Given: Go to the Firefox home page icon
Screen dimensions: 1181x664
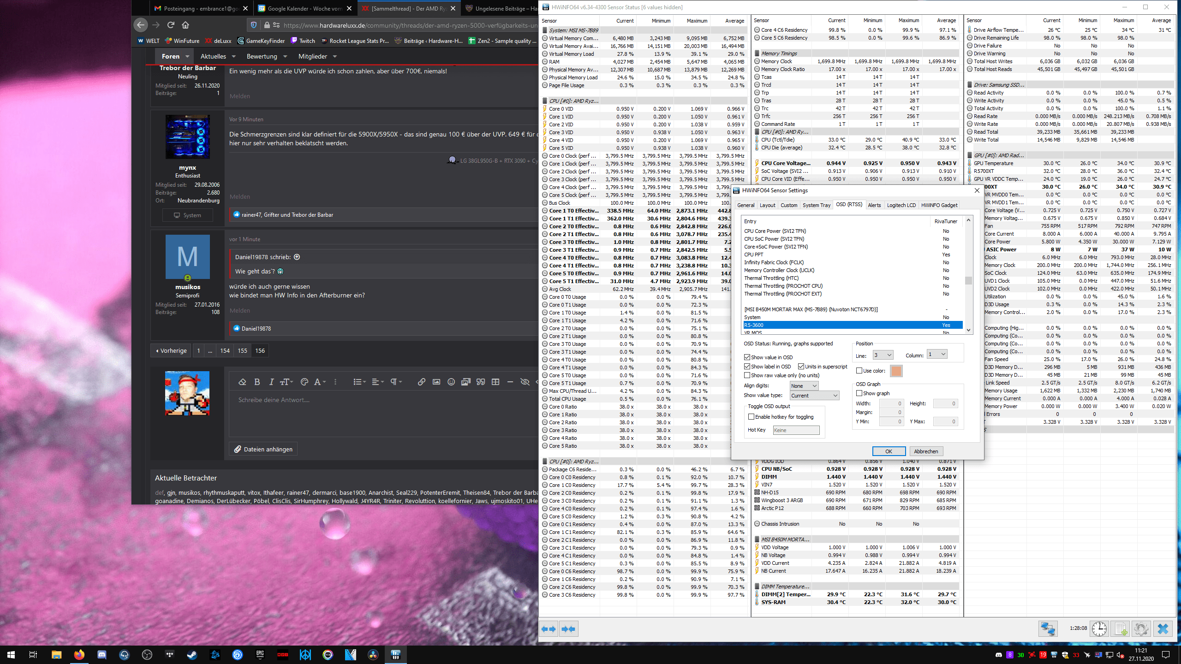Looking at the screenshot, I should coord(185,25).
